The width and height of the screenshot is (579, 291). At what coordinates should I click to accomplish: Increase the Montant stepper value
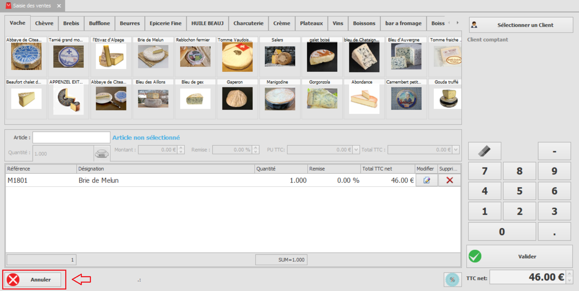(x=181, y=147)
